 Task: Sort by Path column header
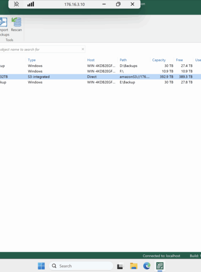click(x=123, y=60)
